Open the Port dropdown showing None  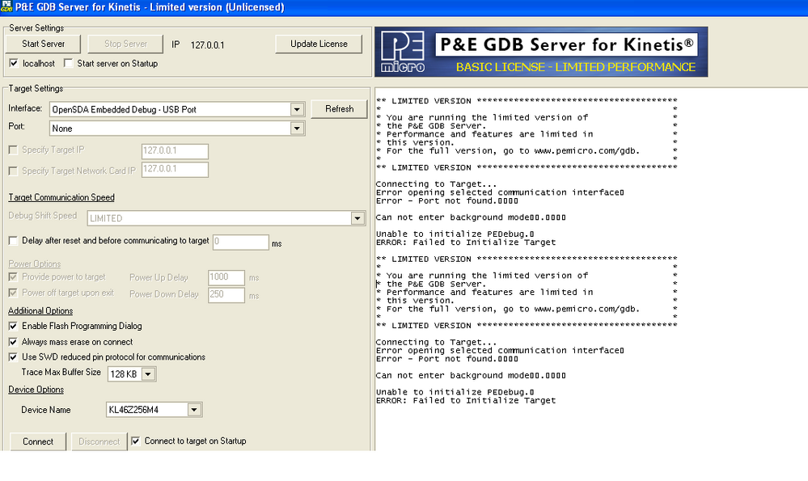point(297,129)
